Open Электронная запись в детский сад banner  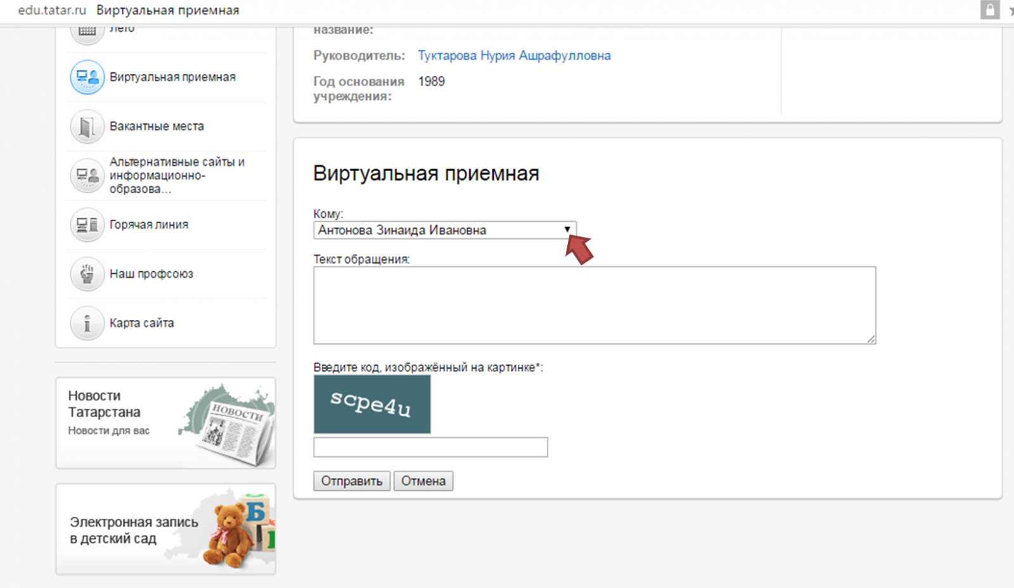[x=165, y=529]
